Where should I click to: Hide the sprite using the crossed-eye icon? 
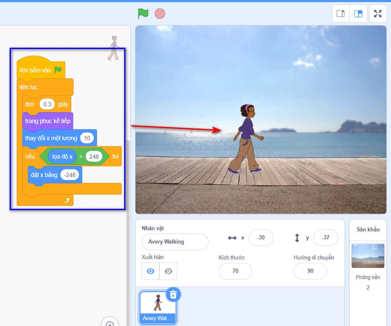[169, 271]
